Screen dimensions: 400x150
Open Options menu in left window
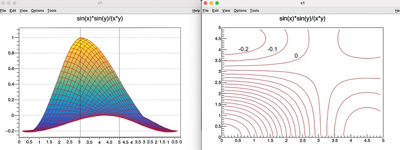37,11
